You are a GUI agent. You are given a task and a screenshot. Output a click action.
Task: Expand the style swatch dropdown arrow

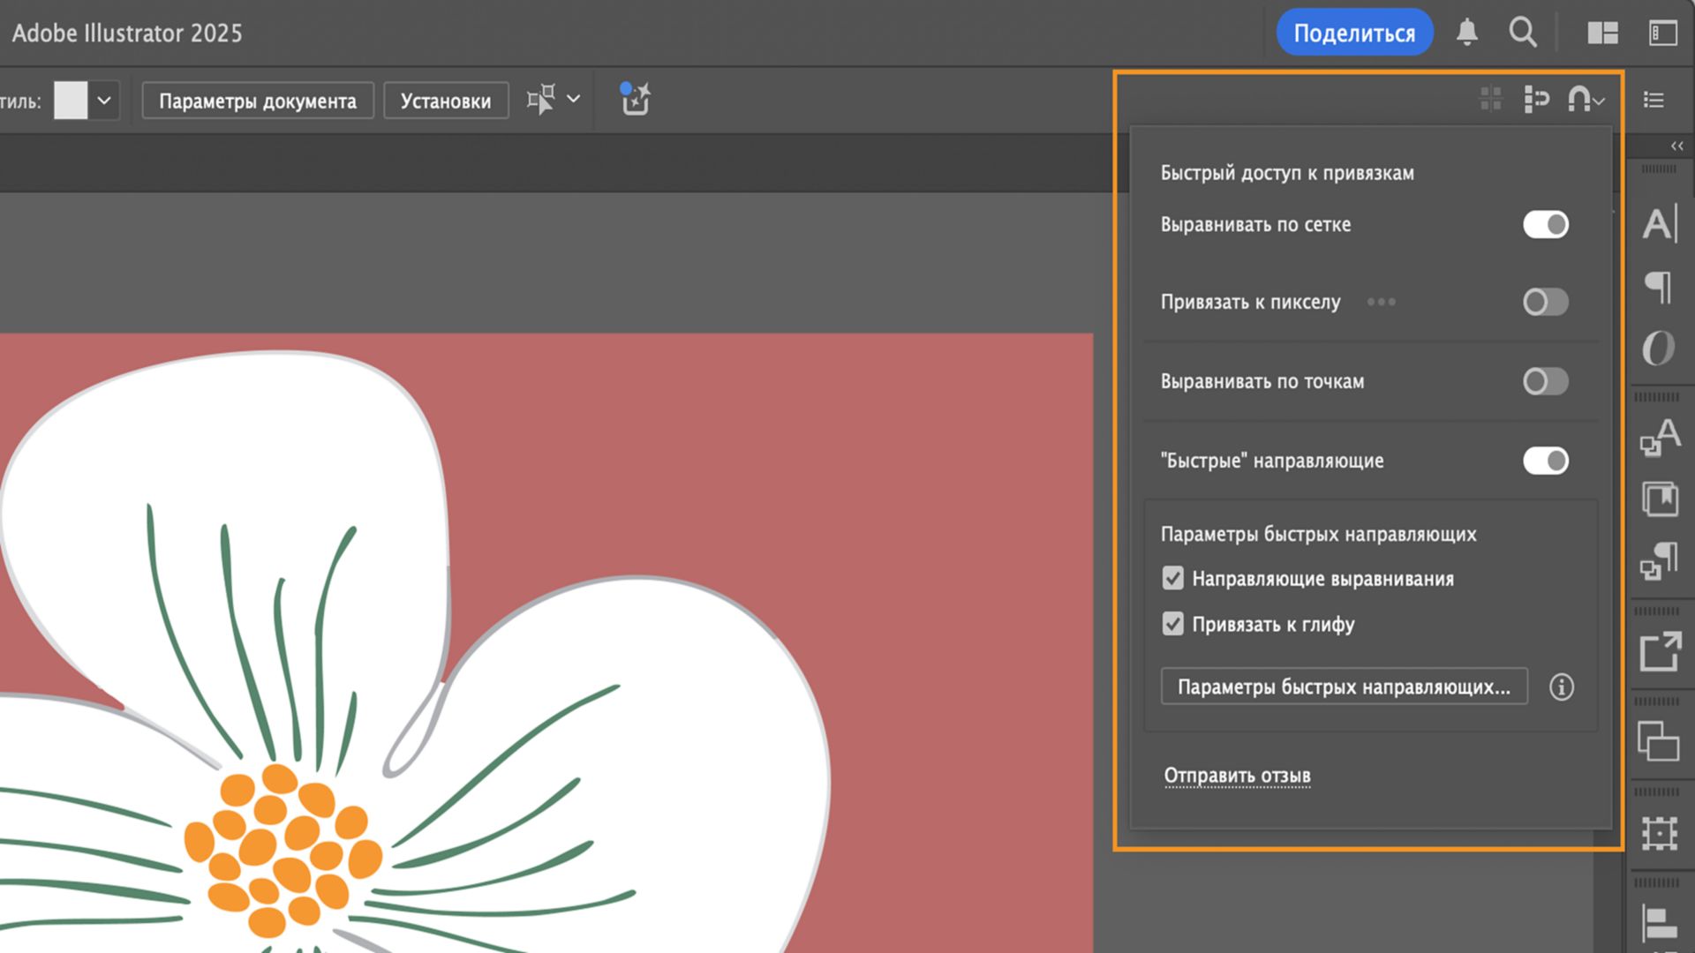click(x=104, y=101)
